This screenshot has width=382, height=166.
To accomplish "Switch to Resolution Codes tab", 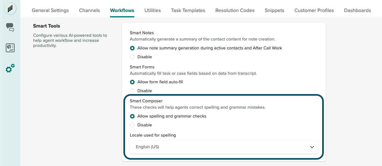I will coord(235,10).
